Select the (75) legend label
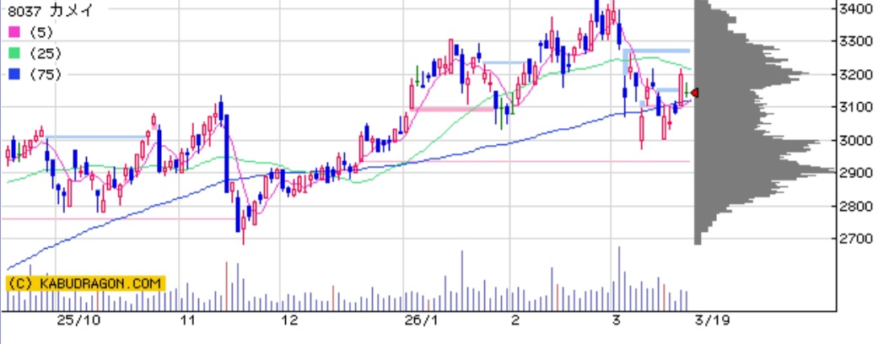 (42, 74)
